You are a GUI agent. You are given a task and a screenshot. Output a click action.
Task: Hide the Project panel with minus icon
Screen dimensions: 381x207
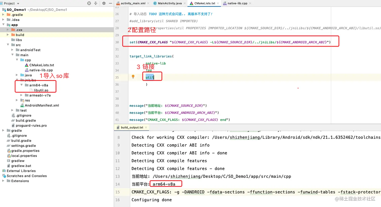tap(110, 3)
